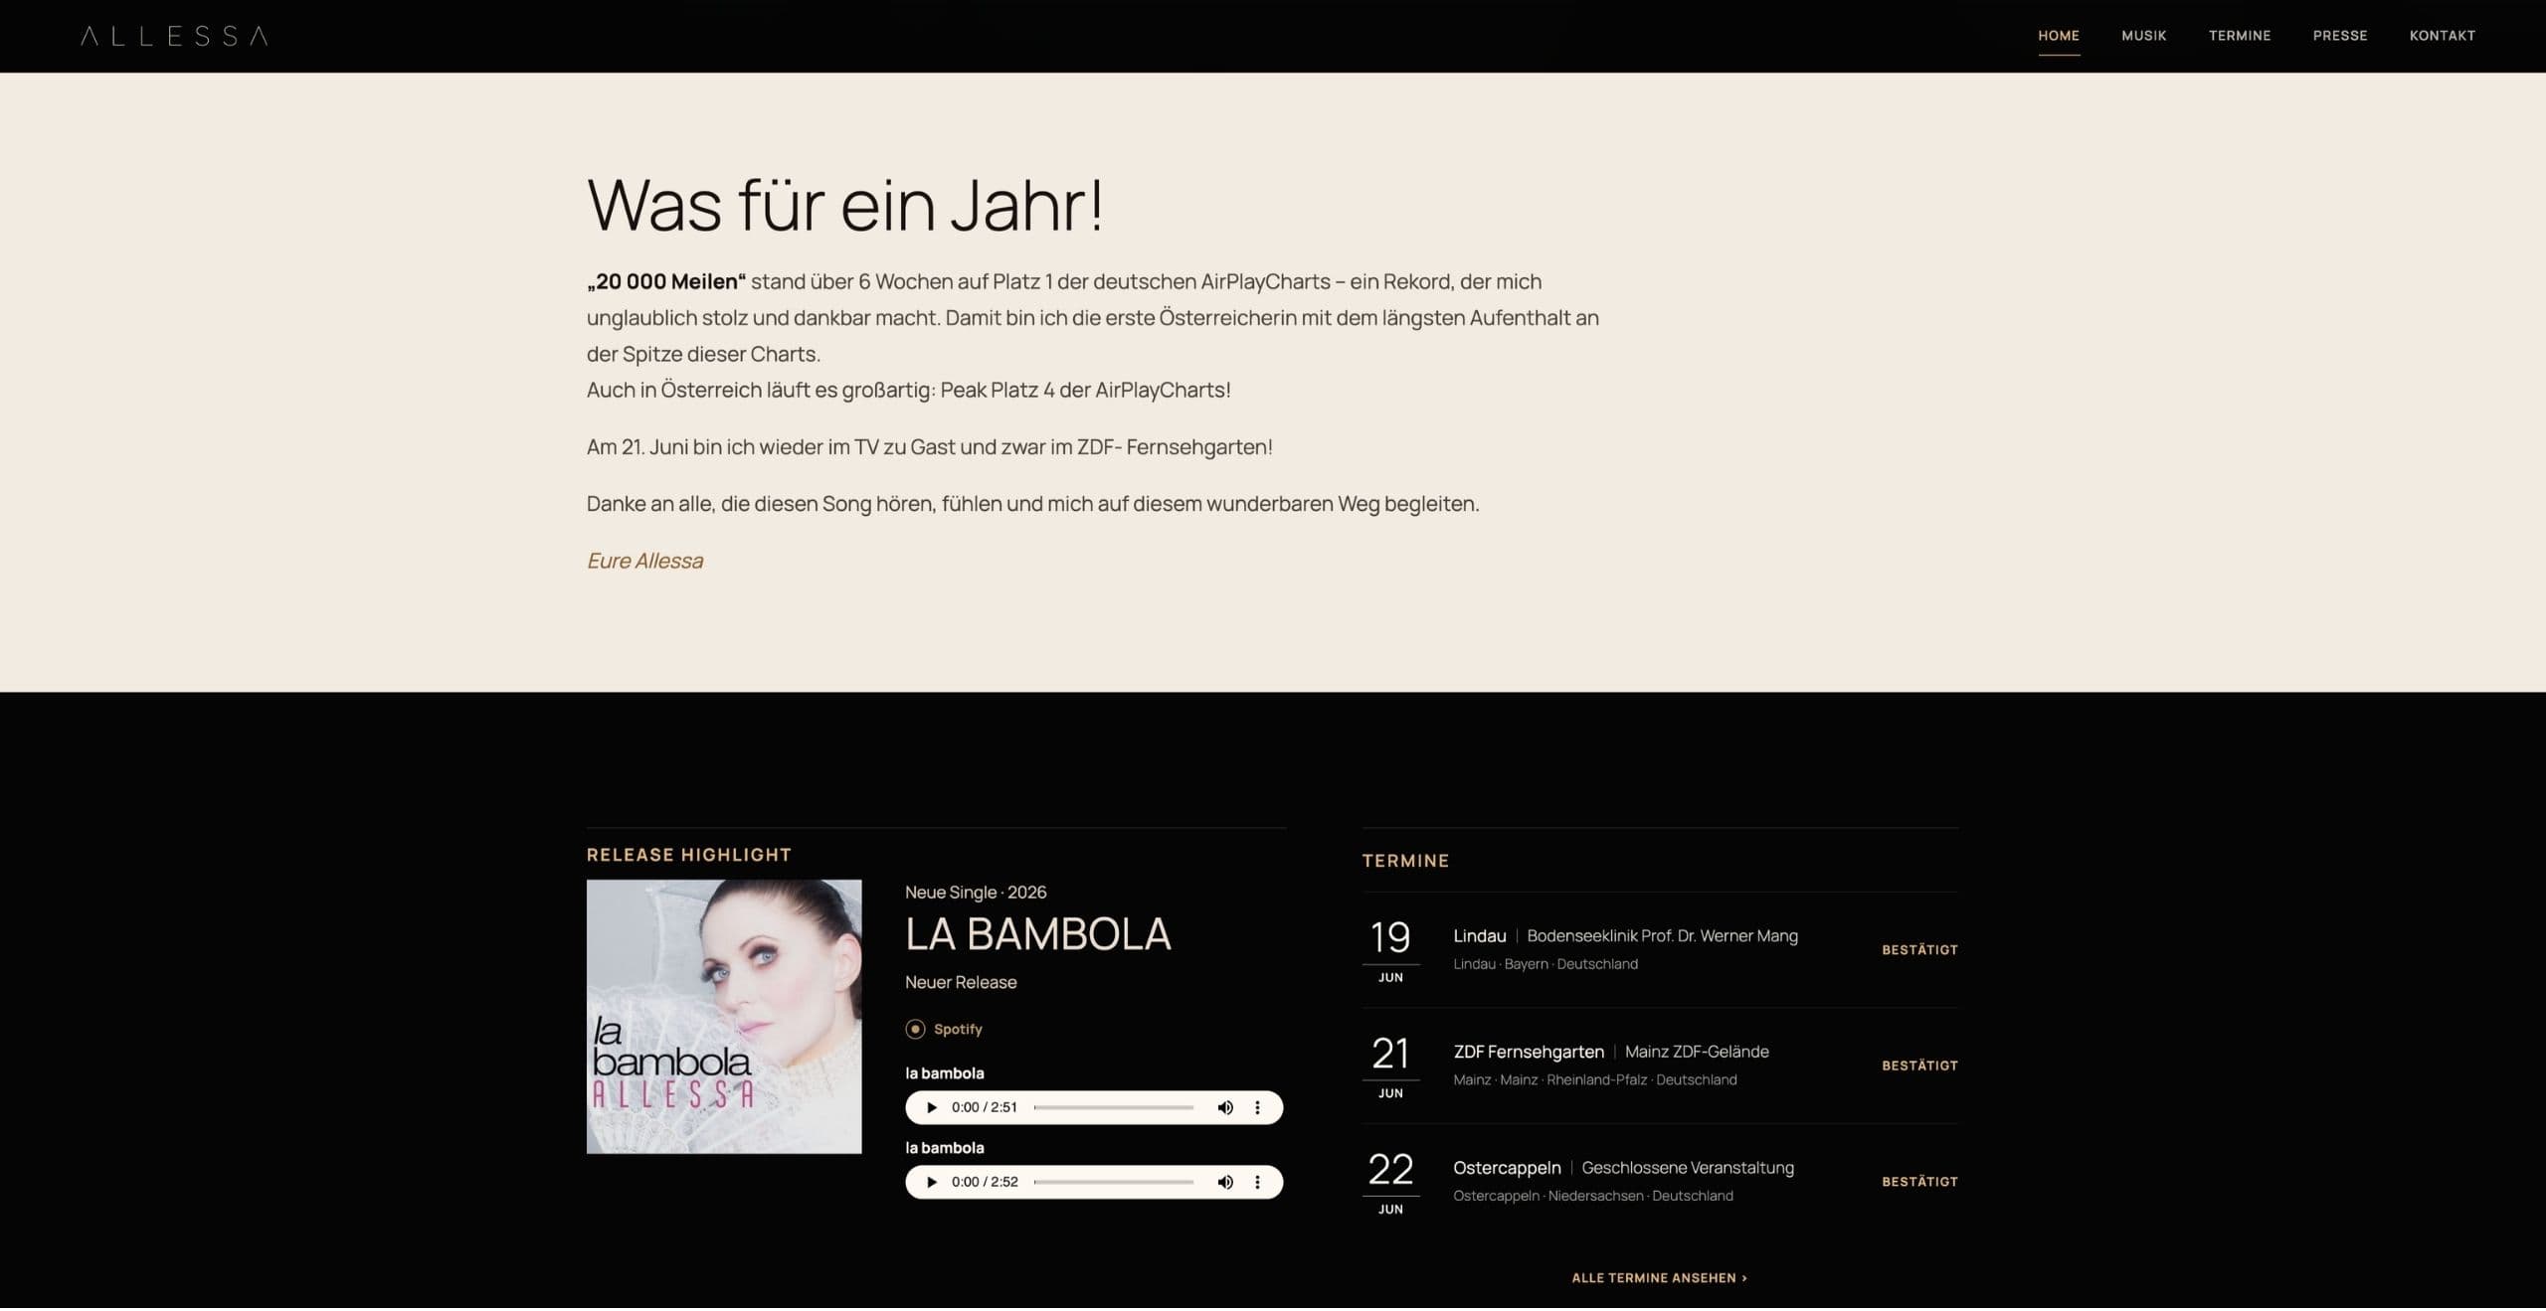The height and width of the screenshot is (1311, 2546).
Task: Mute the second la bambola player (2:52)
Action: pos(1225,1182)
